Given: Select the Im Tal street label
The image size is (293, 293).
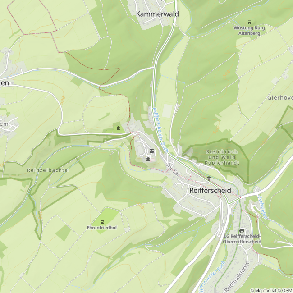Looking at the screenshot, I should (173, 169).
